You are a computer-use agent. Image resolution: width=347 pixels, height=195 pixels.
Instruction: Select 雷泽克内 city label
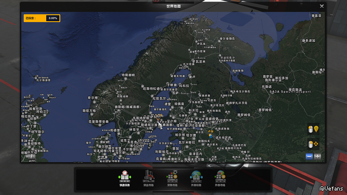pyautogui.click(x=196, y=154)
